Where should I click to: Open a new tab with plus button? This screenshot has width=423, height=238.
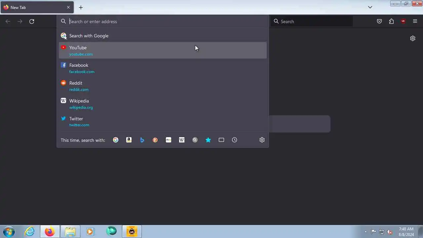(x=81, y=7)
